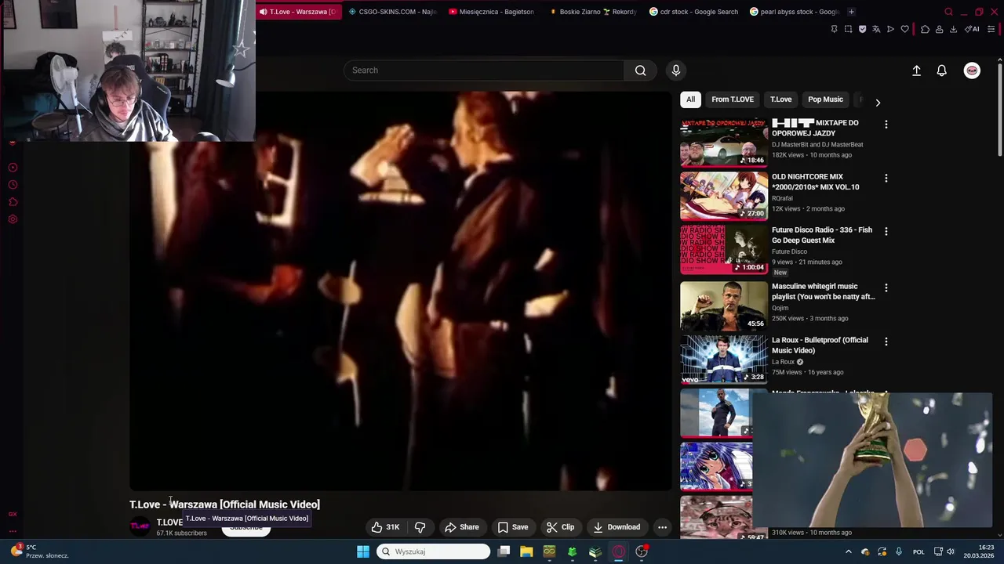The image size is (1004, 564).
Task: Click Opera tab search magnifier icon
Action: (x=948, y=12)
